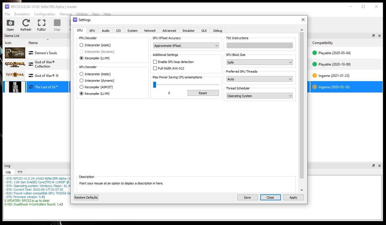The height and width of the screenshot is (225, 386).
Task: Click the Restore Defaults button
Action: (86, 197)
